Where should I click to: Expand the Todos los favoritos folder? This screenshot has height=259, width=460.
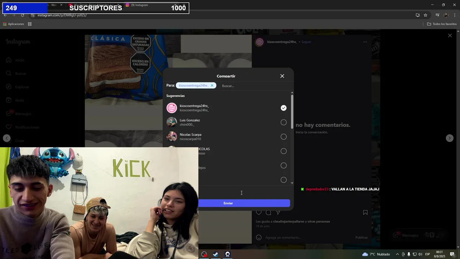tap(442, 24)
